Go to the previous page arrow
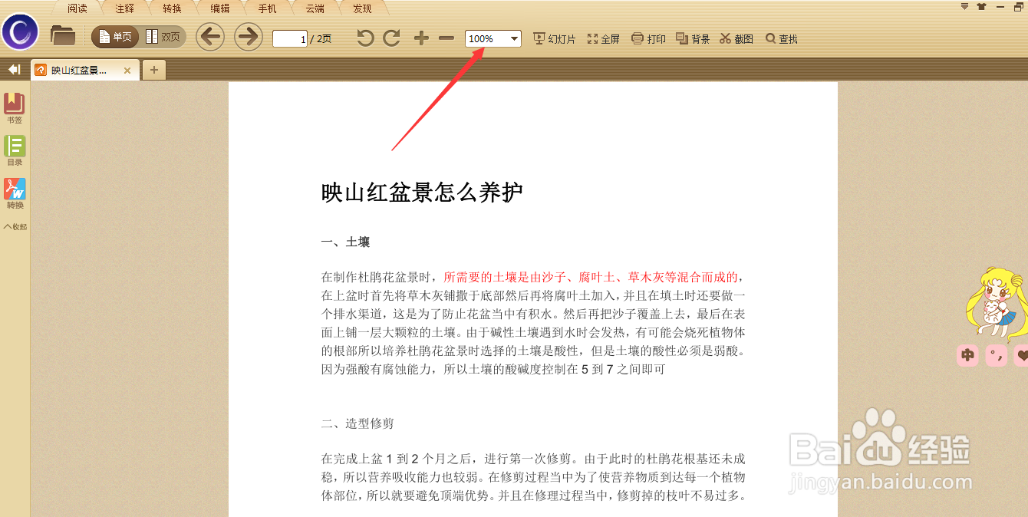Screen dimensions: 1028x517 (x=210, y=36)
